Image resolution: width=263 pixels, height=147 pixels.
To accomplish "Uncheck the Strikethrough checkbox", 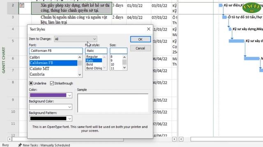I will click(x=52, y=83).
